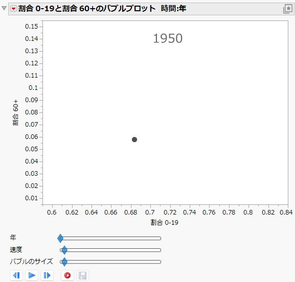
Task: Click y-axis tick label 0.15
Action: pos(31,27)
